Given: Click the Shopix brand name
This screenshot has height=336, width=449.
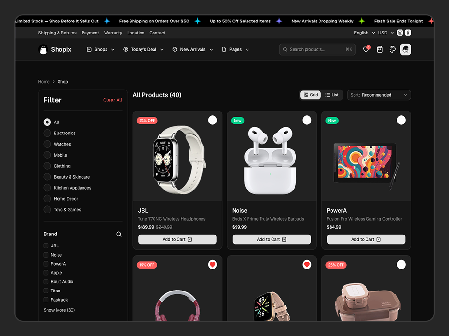Looking at the screenshot, I should click(x=61, y=49).
